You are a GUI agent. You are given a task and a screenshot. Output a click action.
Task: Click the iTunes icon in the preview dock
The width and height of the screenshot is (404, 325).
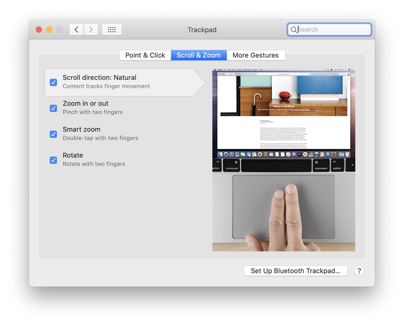tap(288, 154)
